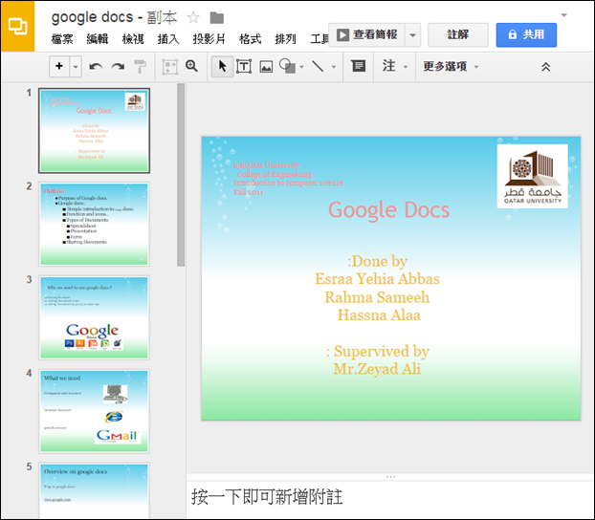Click the presentation title google docs - 副本

[114, 17]
